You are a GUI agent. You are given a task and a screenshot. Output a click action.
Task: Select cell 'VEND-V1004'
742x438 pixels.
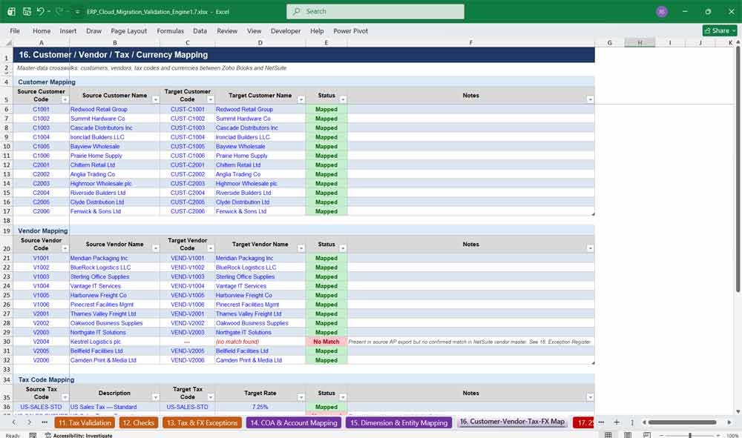(188, 286)
